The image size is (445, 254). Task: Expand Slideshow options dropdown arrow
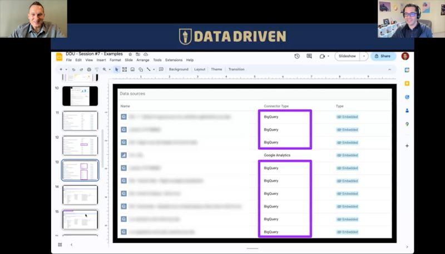click(x=364, y=56)
